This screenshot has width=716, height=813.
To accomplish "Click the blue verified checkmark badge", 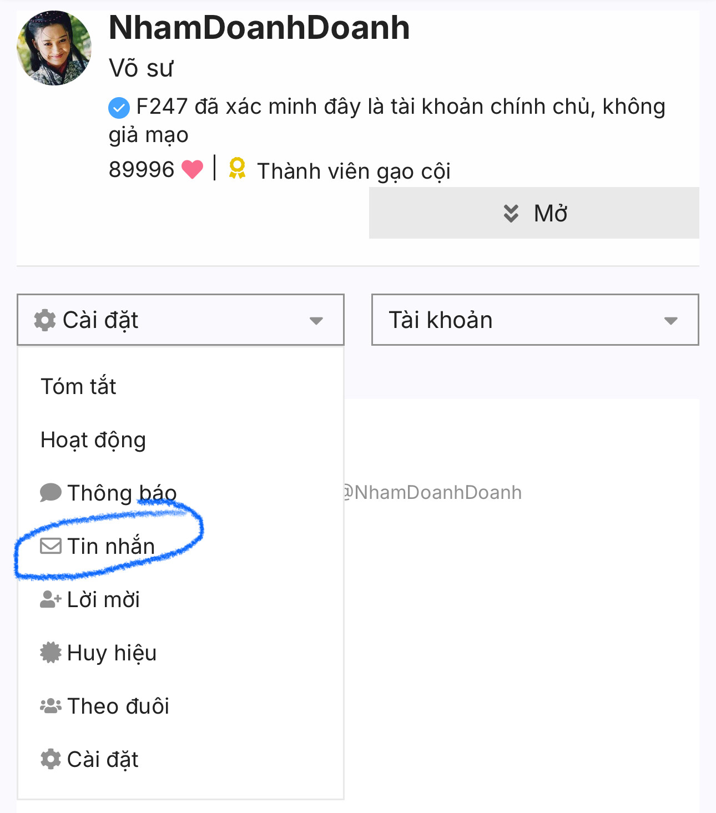I will (x=119, y=108).
